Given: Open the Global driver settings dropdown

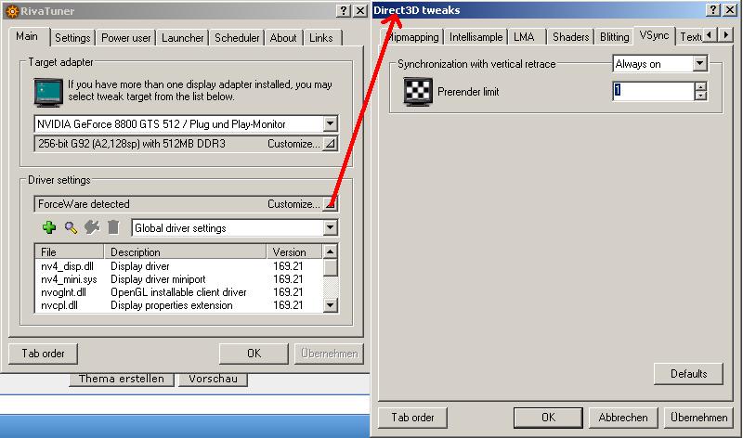Looking at the screenshot, I should (x=331, y=227).
